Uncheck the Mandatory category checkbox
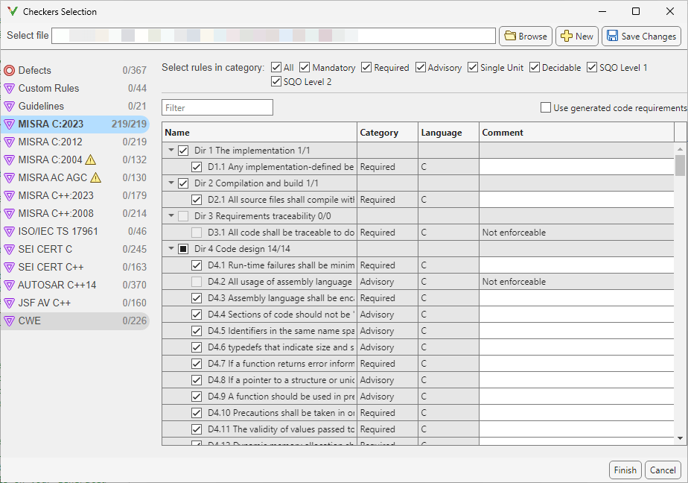This screenshot has width=688, height=483. (x=305, y=68)
